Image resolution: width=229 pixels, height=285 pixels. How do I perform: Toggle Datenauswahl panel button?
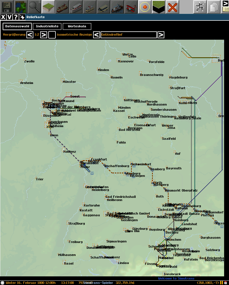(x=17, y=26)
